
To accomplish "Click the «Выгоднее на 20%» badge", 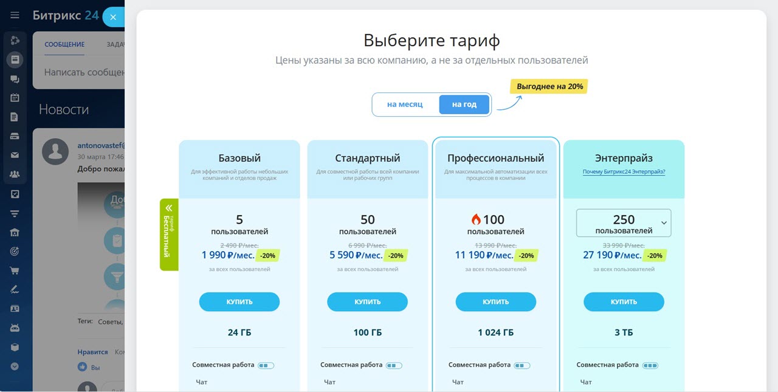I will (x=549, y=86).
